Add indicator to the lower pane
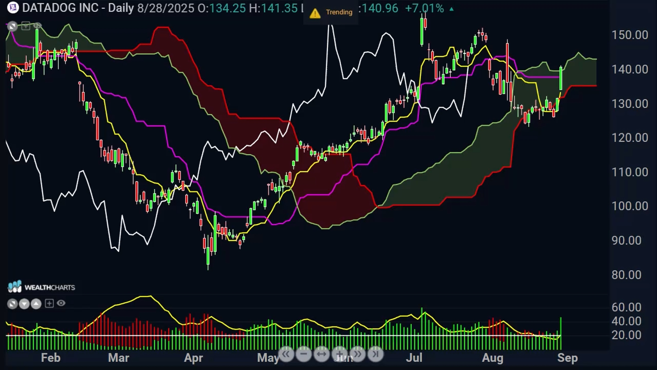 [x=49, y=303]
